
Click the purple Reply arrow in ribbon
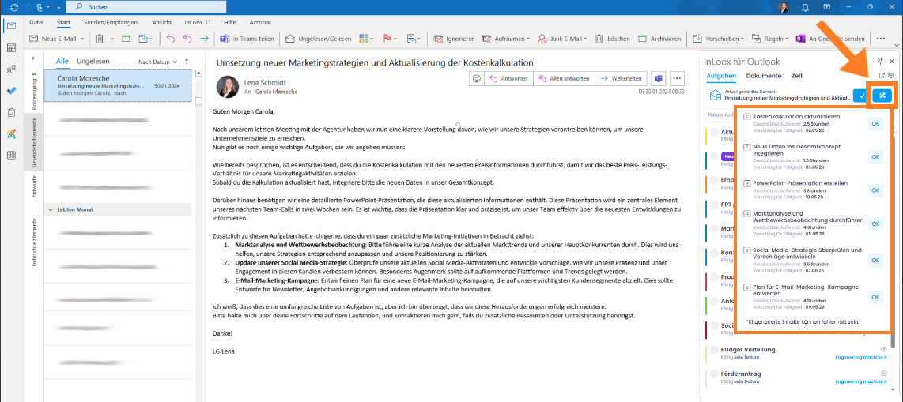170,39
